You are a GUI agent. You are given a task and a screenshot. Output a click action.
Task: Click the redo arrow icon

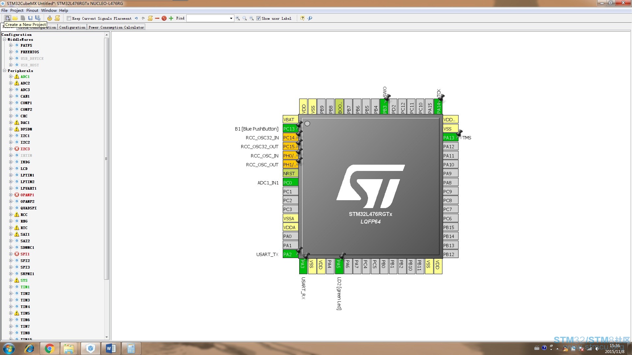pyautogui.click(x=143, y=18)
